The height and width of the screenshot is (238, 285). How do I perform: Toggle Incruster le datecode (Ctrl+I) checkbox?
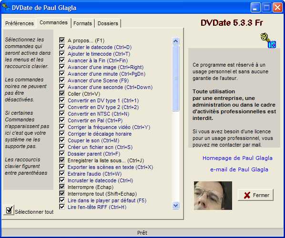click(62, 180)
